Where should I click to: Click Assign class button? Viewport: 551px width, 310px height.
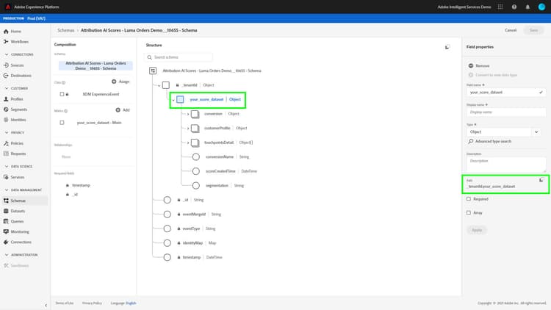tap(120, 82)
